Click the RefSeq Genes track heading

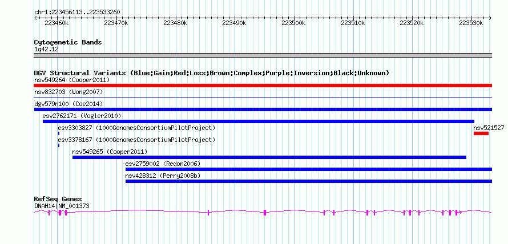pyautogui.click(x=58, y=199)
